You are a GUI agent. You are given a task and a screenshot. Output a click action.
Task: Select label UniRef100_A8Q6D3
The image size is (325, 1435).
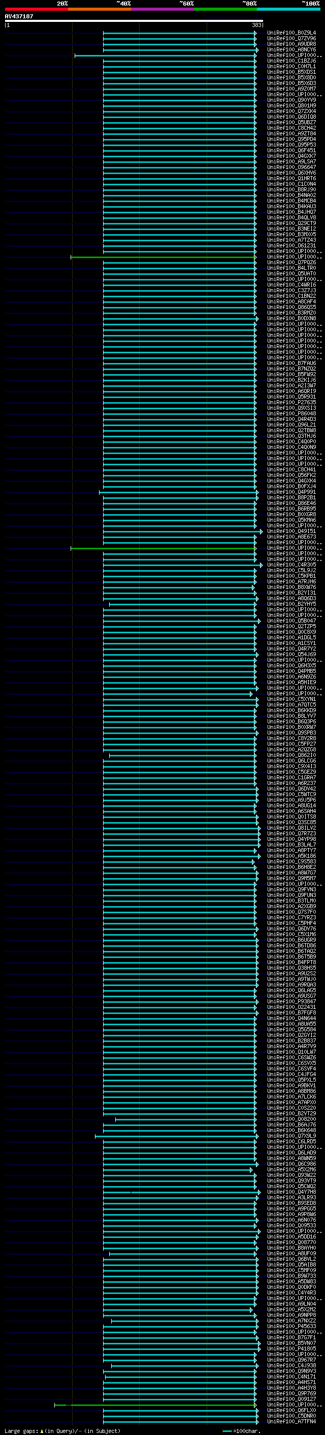(x=291, y=598)
